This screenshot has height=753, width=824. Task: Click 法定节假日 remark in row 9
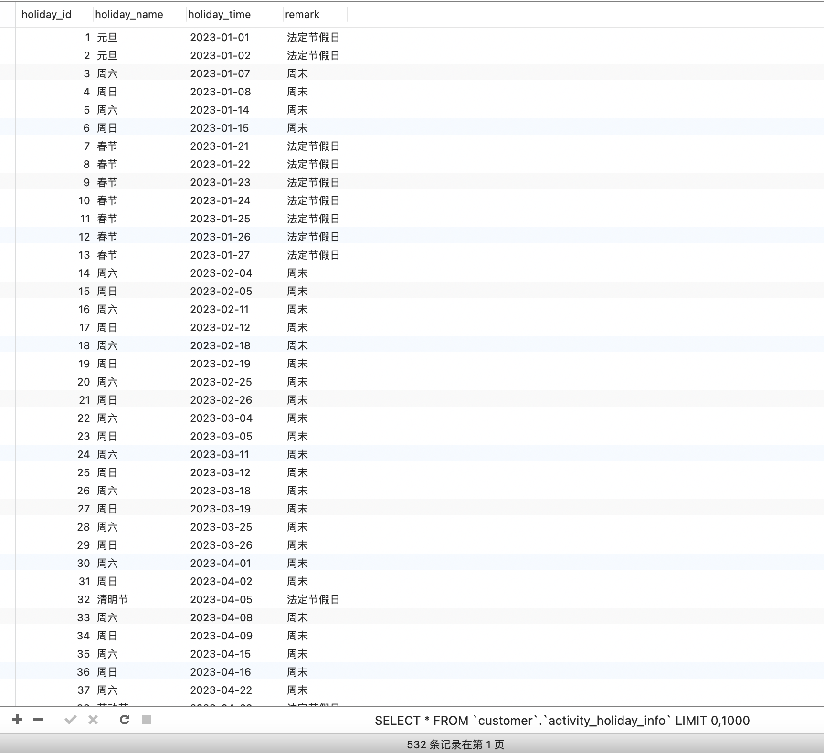tap(313, 182)
